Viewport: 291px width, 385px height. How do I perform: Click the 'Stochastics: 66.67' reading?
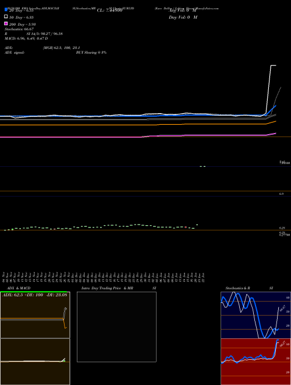[x=19, y=29]
